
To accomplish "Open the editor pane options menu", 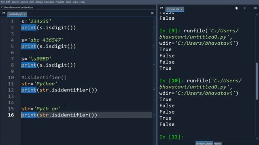I will click(x=152, y=13).
